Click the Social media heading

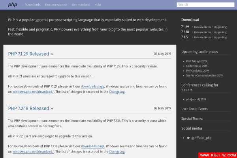pos(192,128)
